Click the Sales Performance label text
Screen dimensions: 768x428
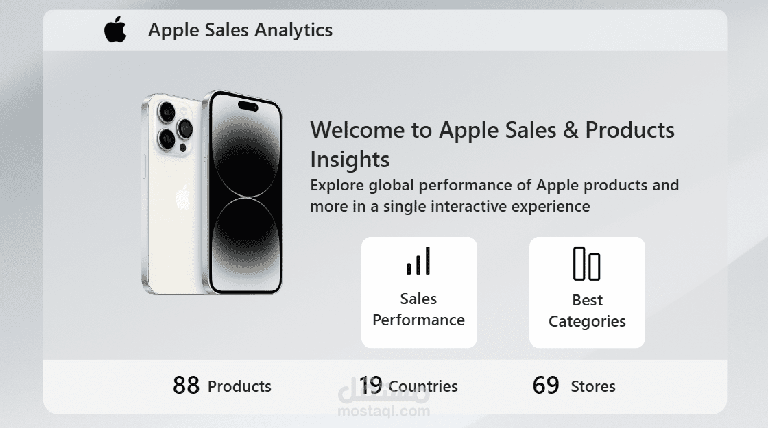coord(419,310)
